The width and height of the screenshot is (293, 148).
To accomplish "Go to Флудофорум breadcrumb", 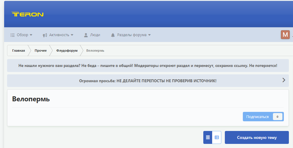I will click(67, 51).
